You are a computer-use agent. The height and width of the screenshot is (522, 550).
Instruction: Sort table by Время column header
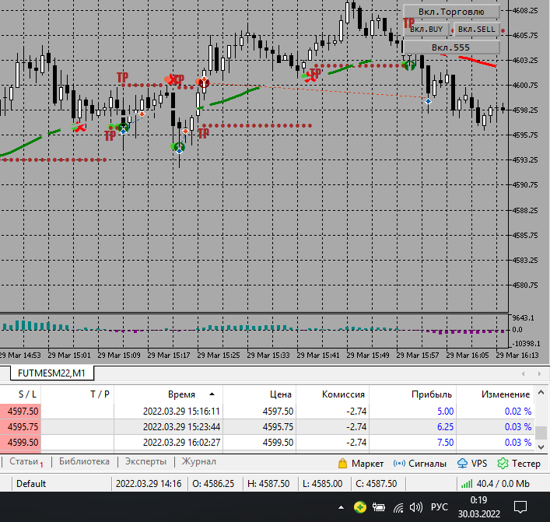click(x=168, y=394)
